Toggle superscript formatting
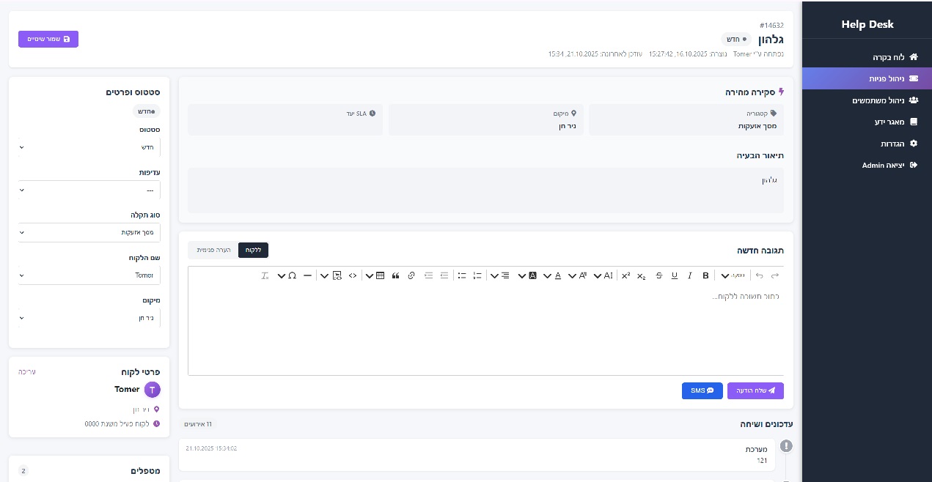 pos(625,275)
